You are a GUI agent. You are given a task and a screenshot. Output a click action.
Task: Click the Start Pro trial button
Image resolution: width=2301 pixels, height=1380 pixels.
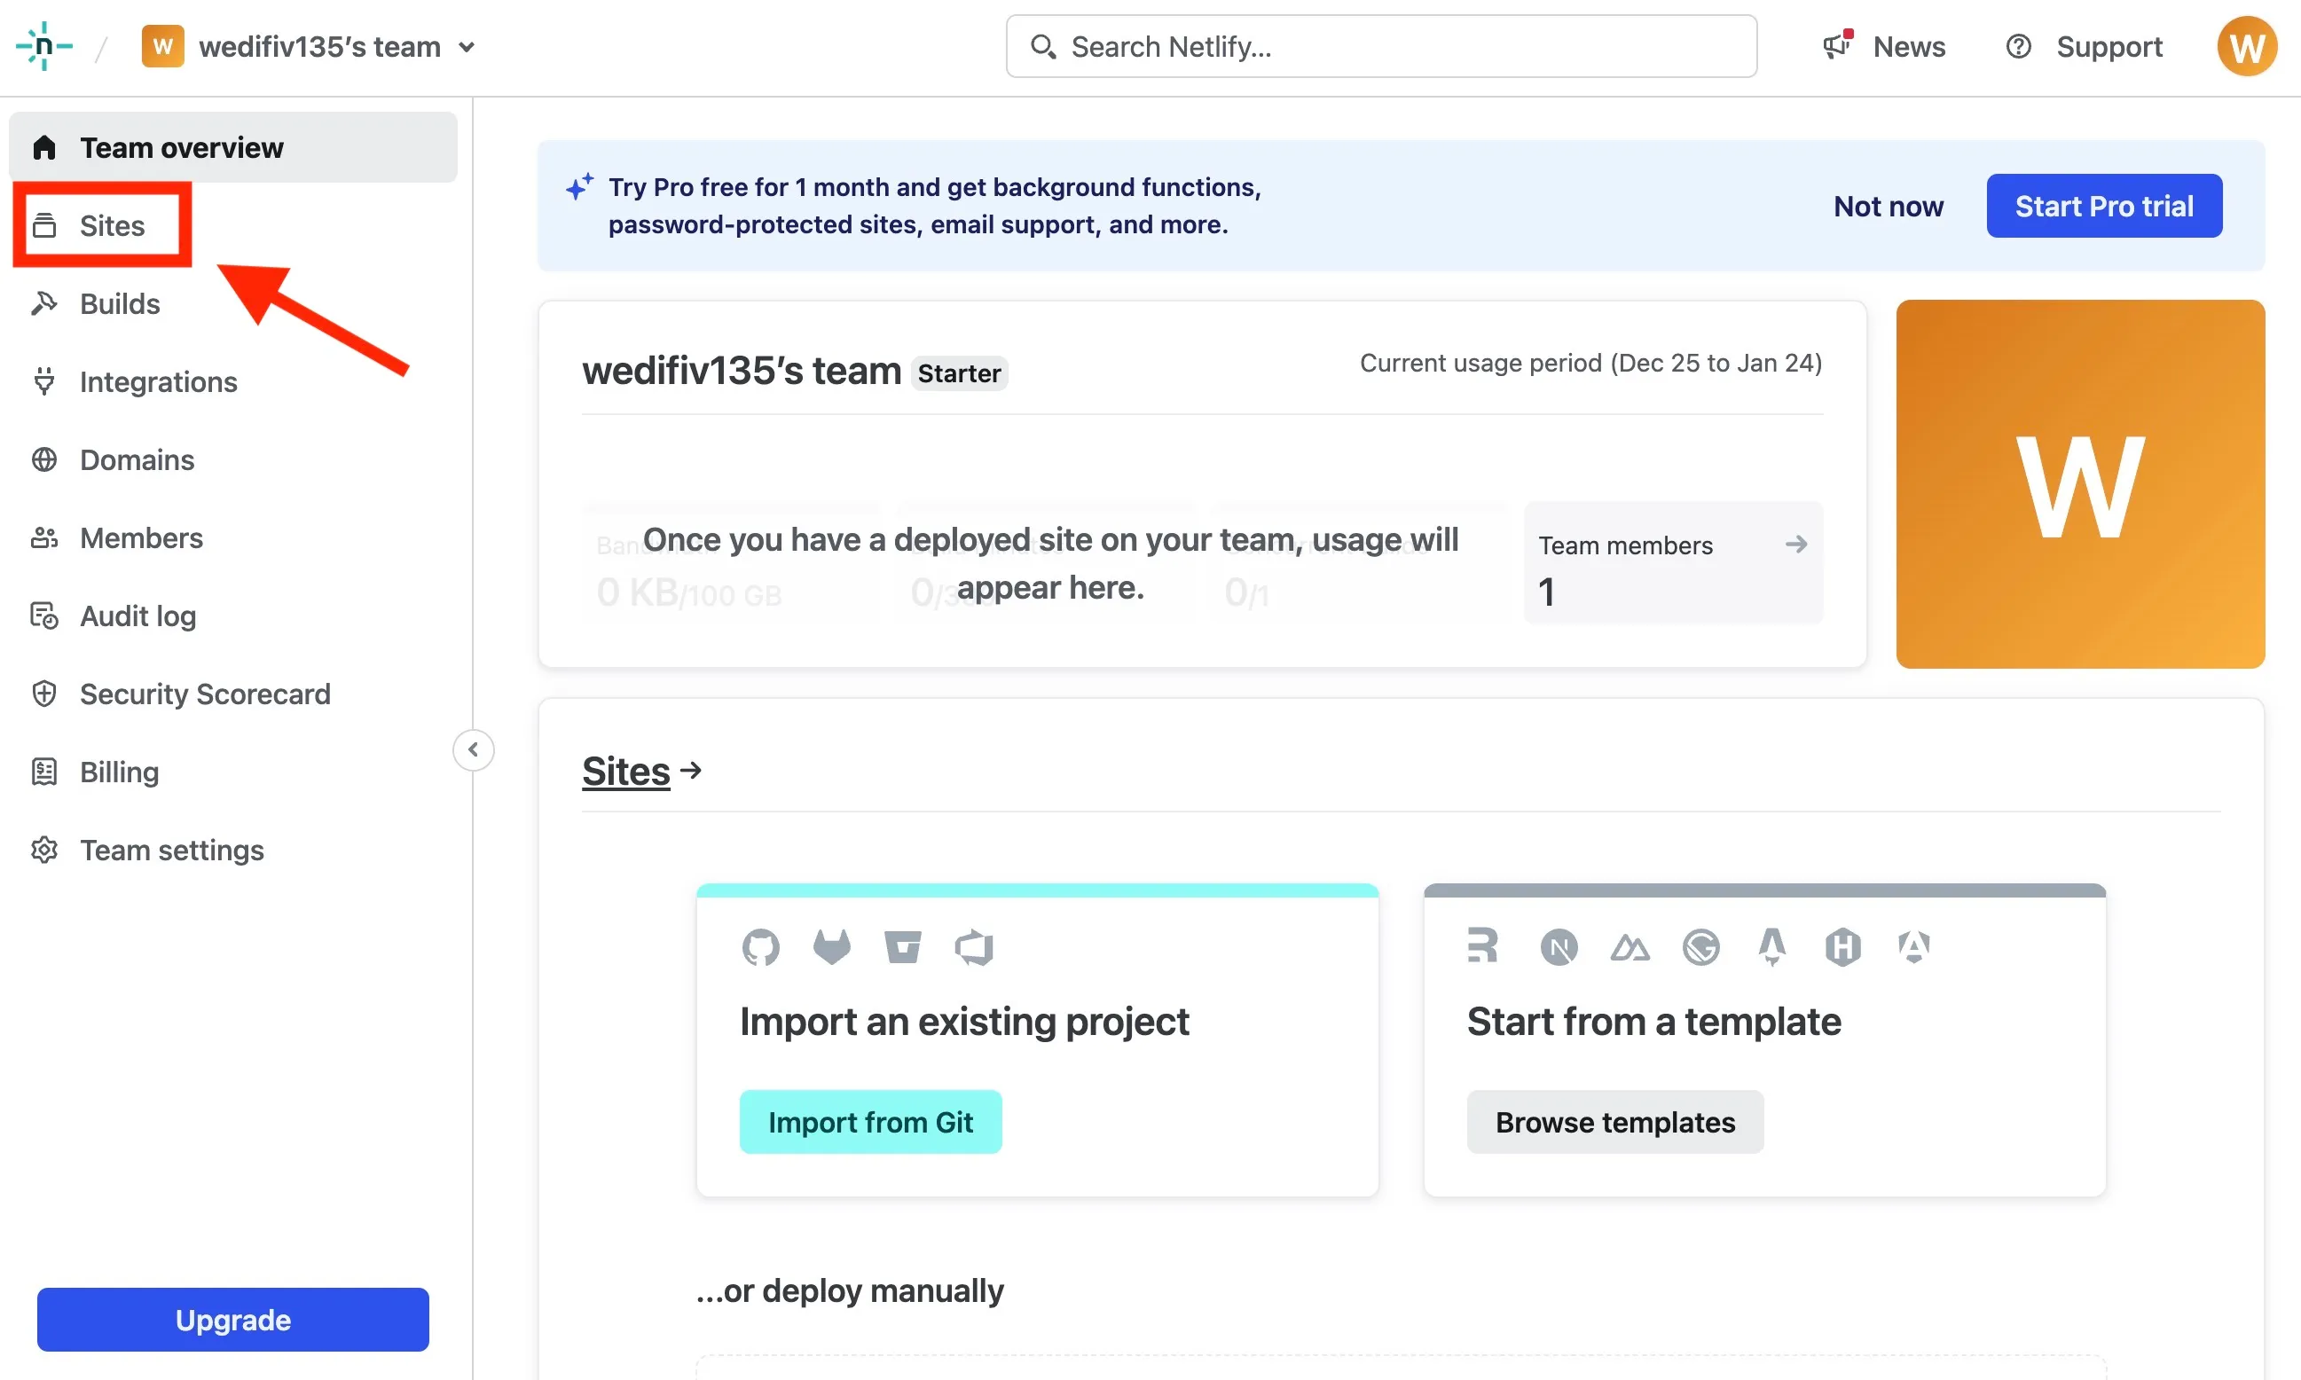click(2104, 206)
